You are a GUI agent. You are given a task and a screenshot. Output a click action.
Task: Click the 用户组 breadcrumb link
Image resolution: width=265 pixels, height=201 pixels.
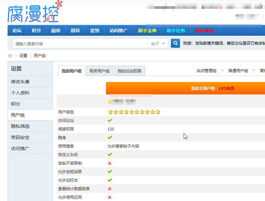(x=40, y=56)
